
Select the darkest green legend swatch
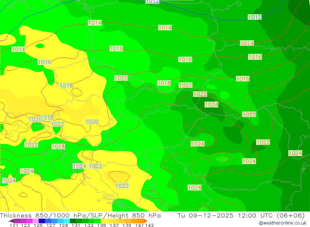tap(73, 221)
